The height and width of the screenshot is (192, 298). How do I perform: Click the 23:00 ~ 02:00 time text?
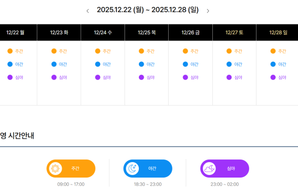coord(225,184)
